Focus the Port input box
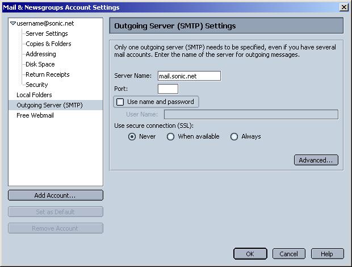The width and height of the screenshot is (352, 267). pyautogui.click(x=167, y=89)
